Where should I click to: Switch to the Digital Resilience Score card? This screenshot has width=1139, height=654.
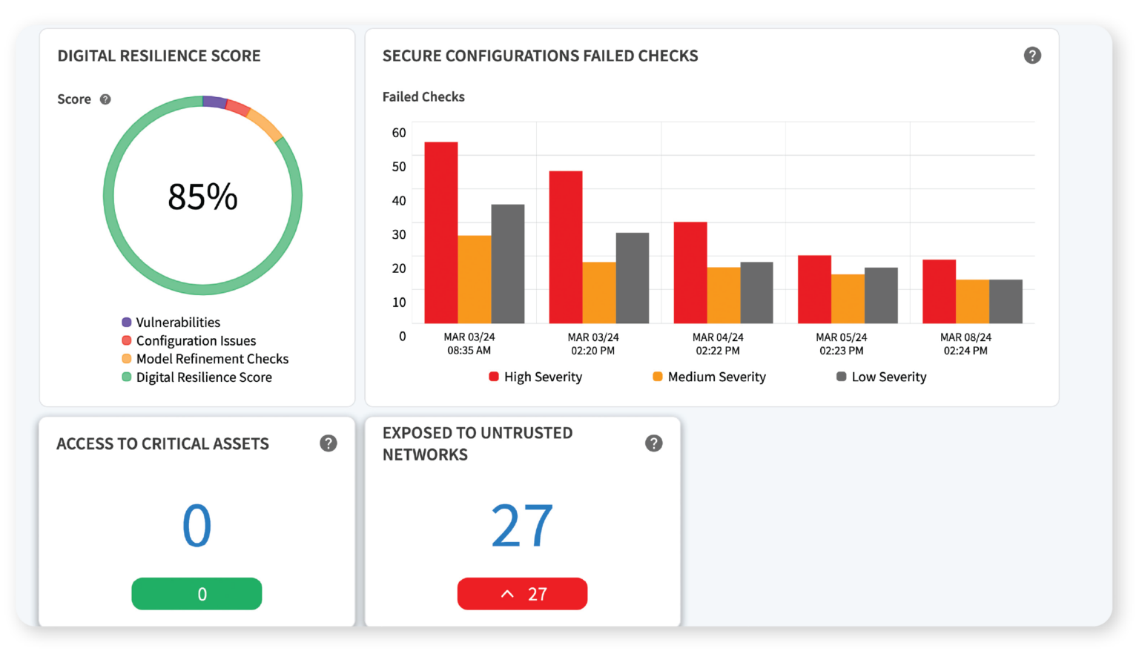[159, 56]
